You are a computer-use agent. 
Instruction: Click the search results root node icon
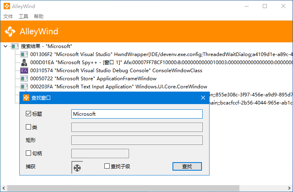pyautogui.click(x=15, y=46)
